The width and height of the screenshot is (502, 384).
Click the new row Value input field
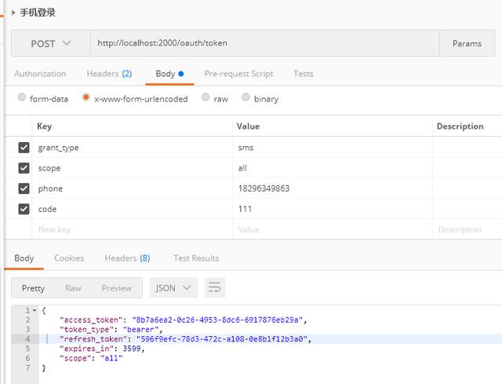tap(333, 229)
